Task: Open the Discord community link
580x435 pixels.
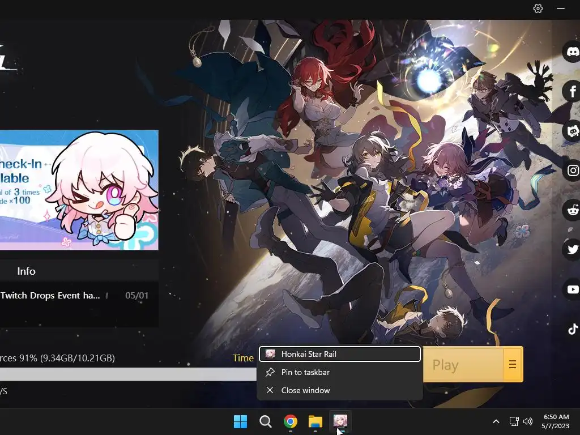Action: coord(572,52)
